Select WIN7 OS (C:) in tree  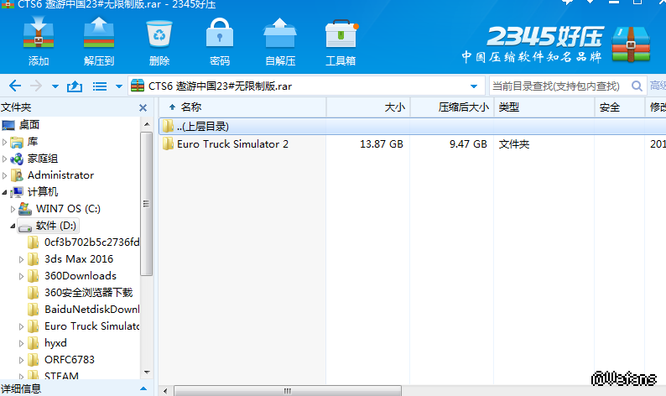69,209
